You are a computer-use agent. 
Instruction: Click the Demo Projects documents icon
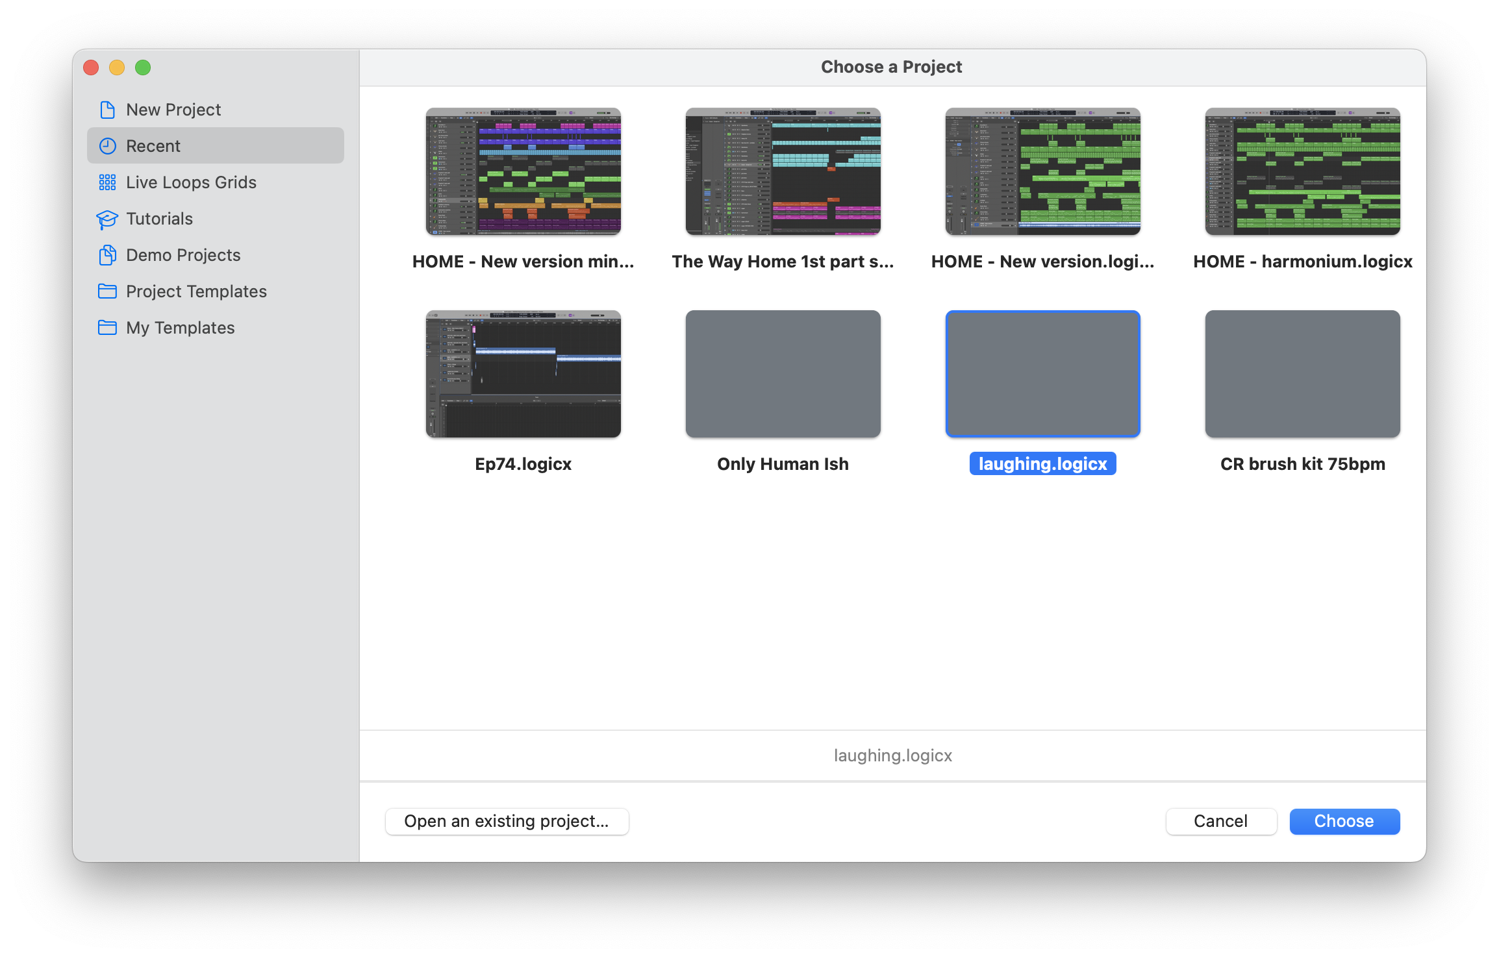[107, 255]
